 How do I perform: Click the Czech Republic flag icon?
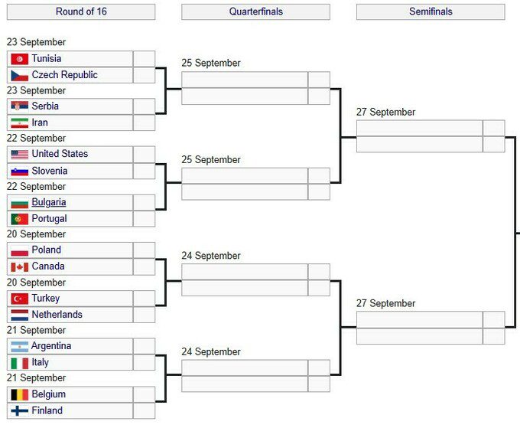(x=20, y=76)
